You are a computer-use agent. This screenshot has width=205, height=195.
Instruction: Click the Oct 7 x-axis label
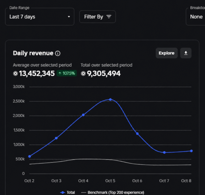coord(164,181)
